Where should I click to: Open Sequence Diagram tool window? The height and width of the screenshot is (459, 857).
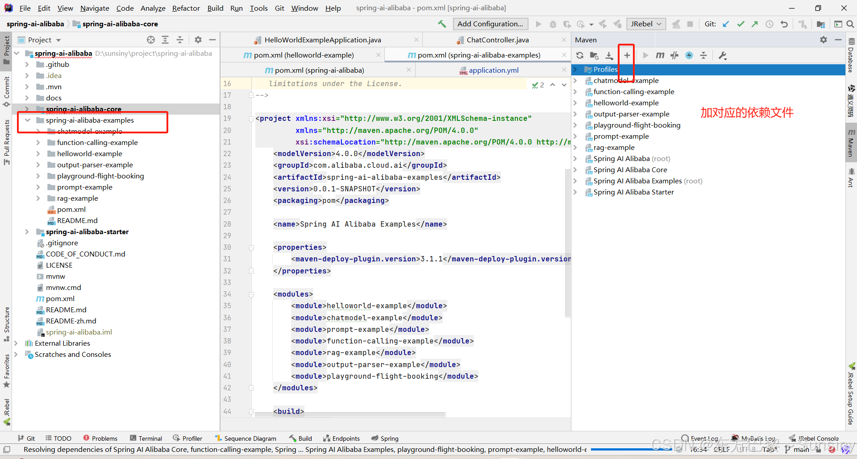tap(245, 438)
